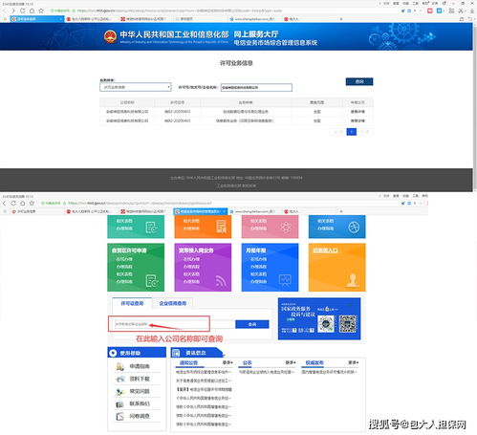This screenshot has width=477, height=435.
Task: Click the blue 查询 button beside the query field
Action: pyautogui.click(x=252, y=324)
